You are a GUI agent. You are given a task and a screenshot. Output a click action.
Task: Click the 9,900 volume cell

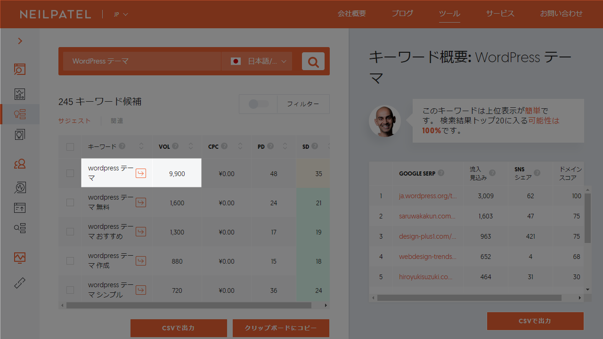(x=177, y=173)
